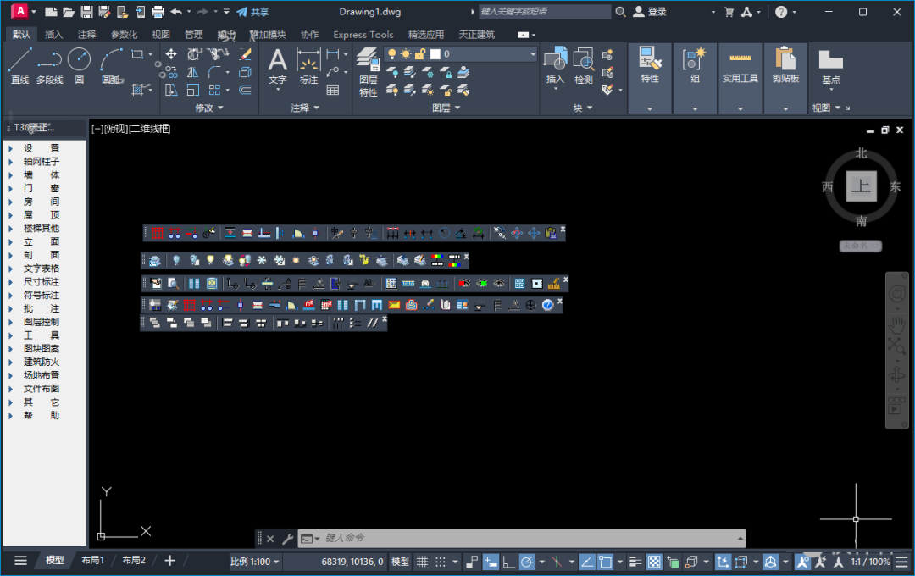The height and width of the screenshot is (576, 915).
Task: Click the [二维线框] visual style label
Action: 149,129
